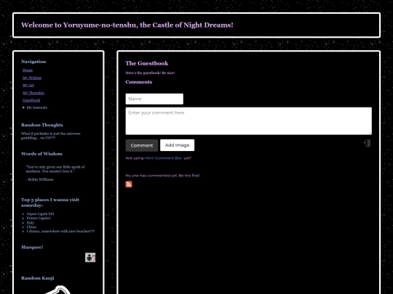Click the Random Thoughts heading

point(42,125)
